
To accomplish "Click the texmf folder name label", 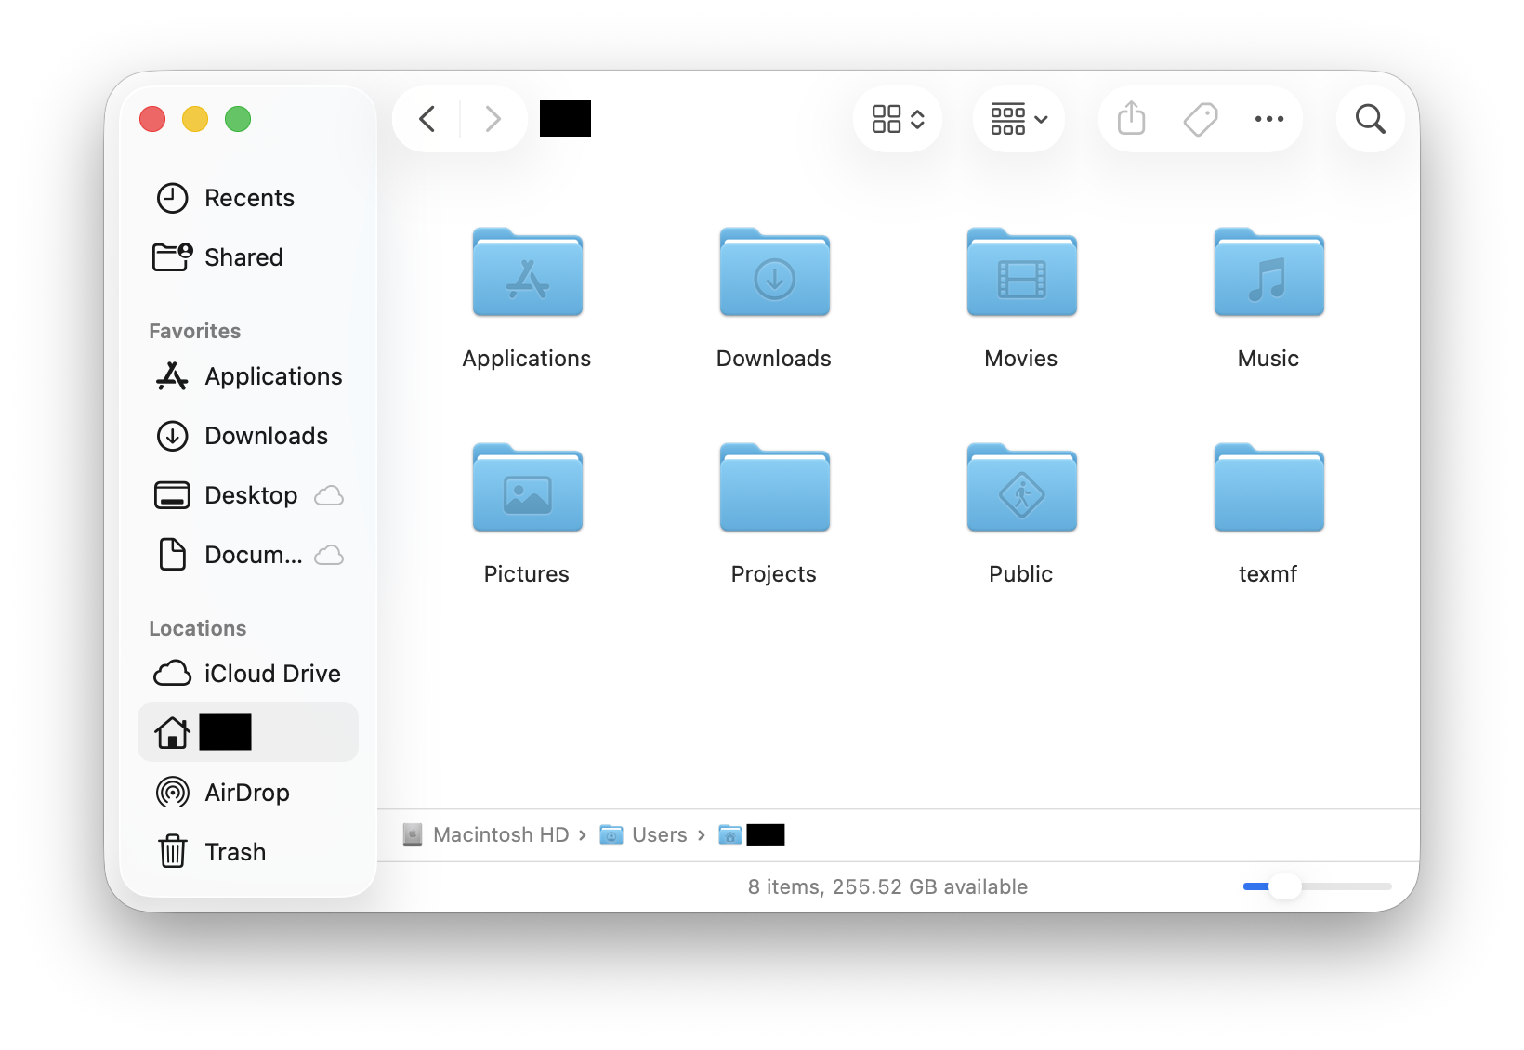I will [x=1268, y=574].
